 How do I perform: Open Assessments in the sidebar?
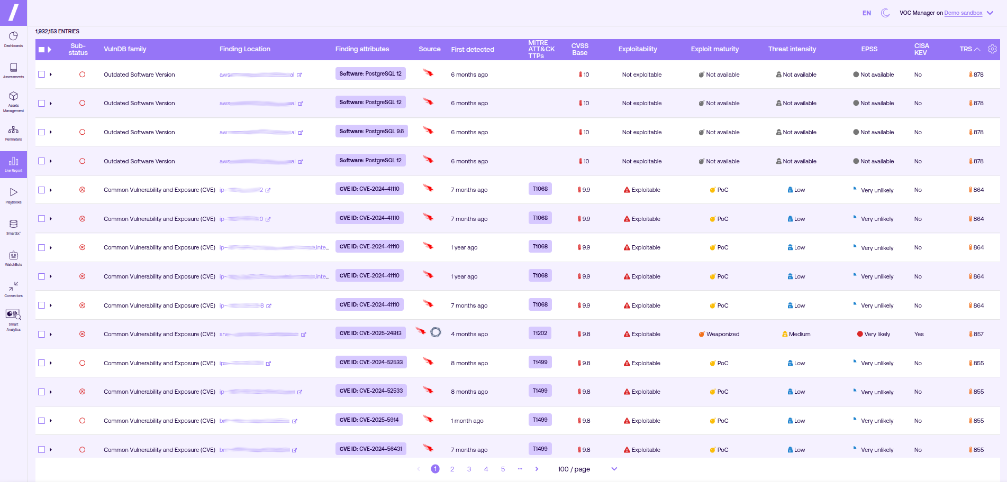coord(13,70)
